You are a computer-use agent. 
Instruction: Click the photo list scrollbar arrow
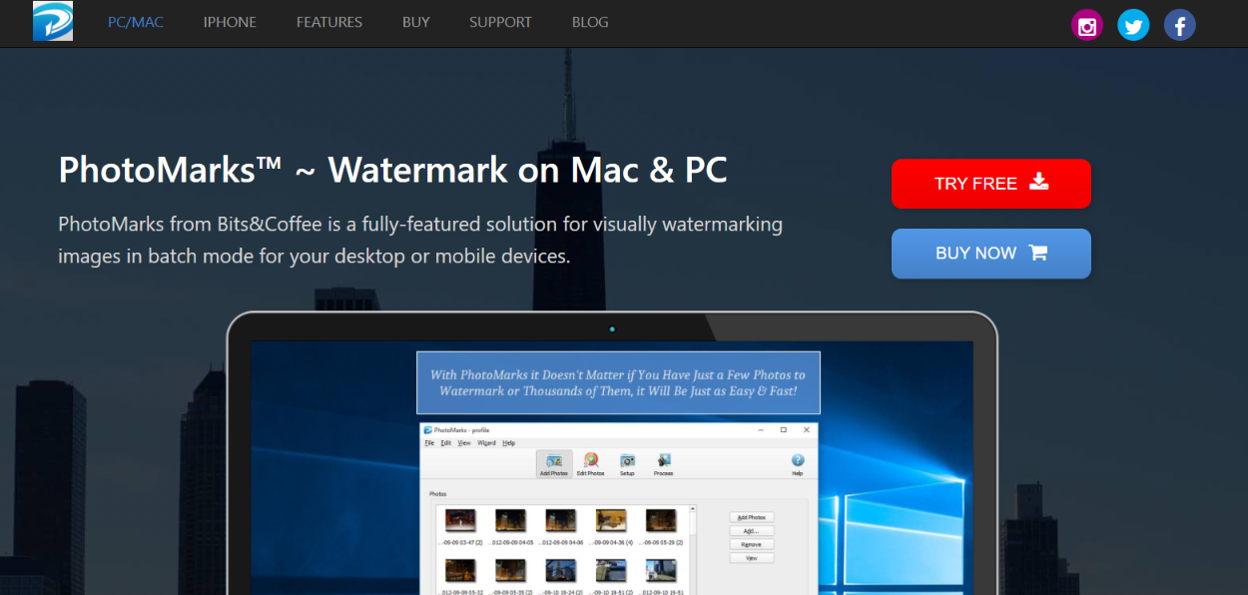(x=692, y=507)
